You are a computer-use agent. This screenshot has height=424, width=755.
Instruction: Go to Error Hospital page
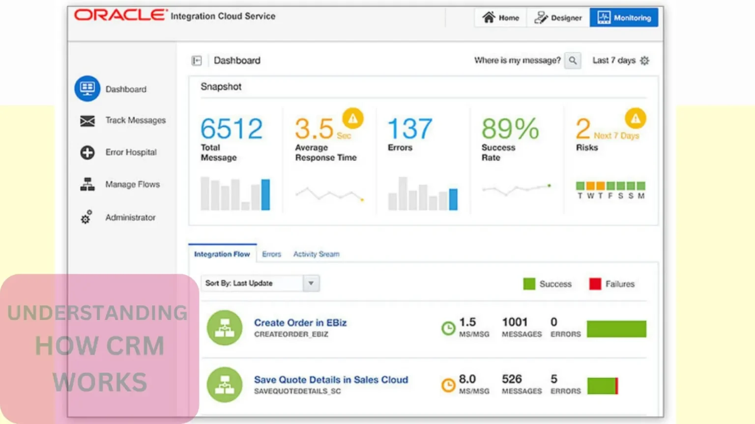(131, 152)
